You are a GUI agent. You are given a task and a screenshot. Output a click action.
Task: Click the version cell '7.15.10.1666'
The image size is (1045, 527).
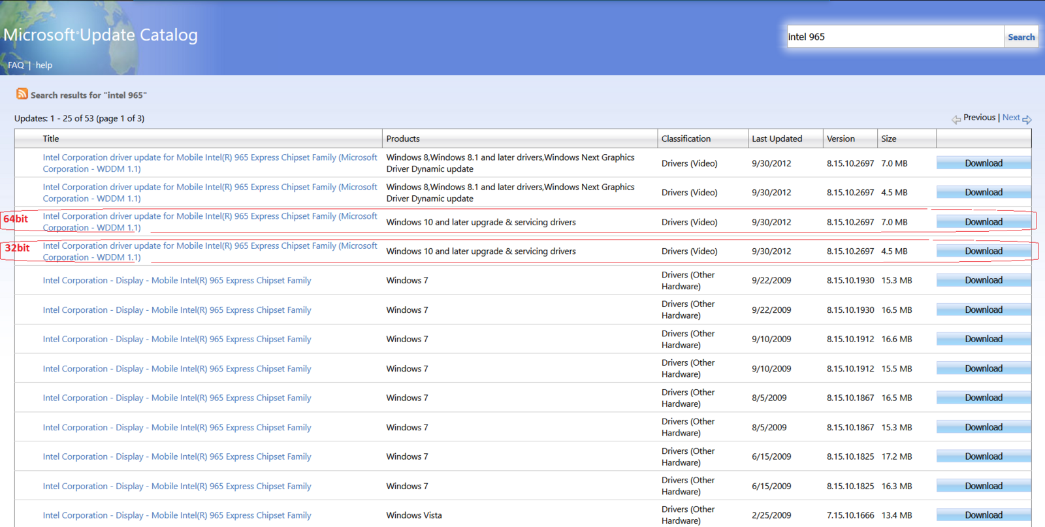point(850,515)
